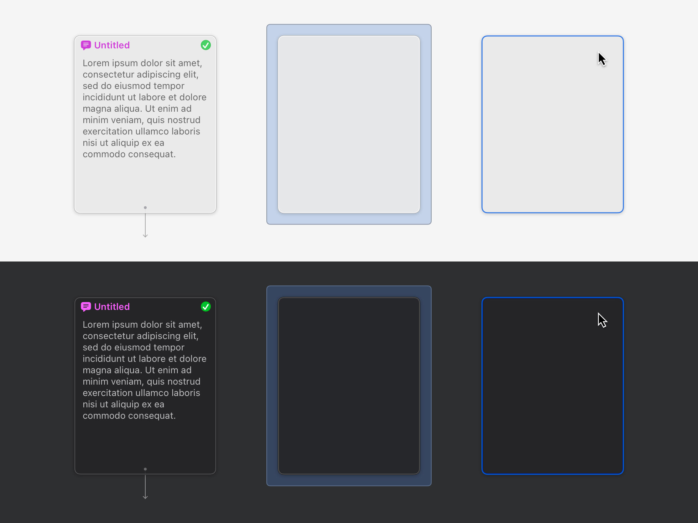Image resolution: width=698 pixels, height=523 pixels.
Task: Select the Untitled title in light card
Action: pos(112,45)
